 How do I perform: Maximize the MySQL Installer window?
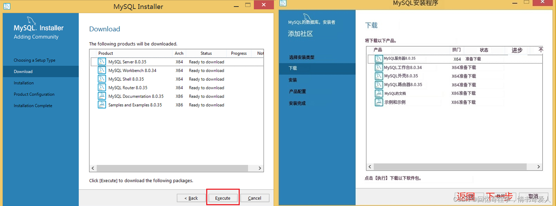(x=248, y=5)
